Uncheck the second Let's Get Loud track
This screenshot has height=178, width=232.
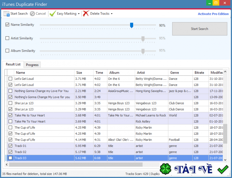pyautogui.click(x=10, y=85)
